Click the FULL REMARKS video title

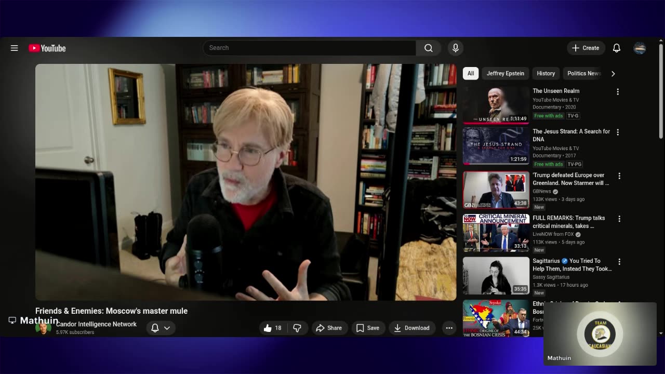click(x=569, y=222)
